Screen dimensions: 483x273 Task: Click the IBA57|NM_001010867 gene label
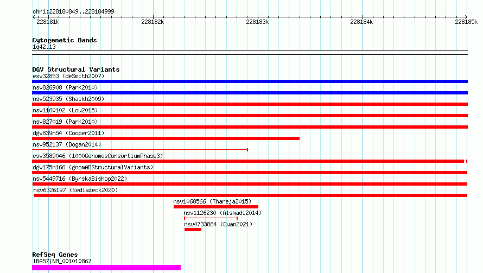point(62,261)
